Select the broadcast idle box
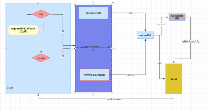 tap(93, 13)
